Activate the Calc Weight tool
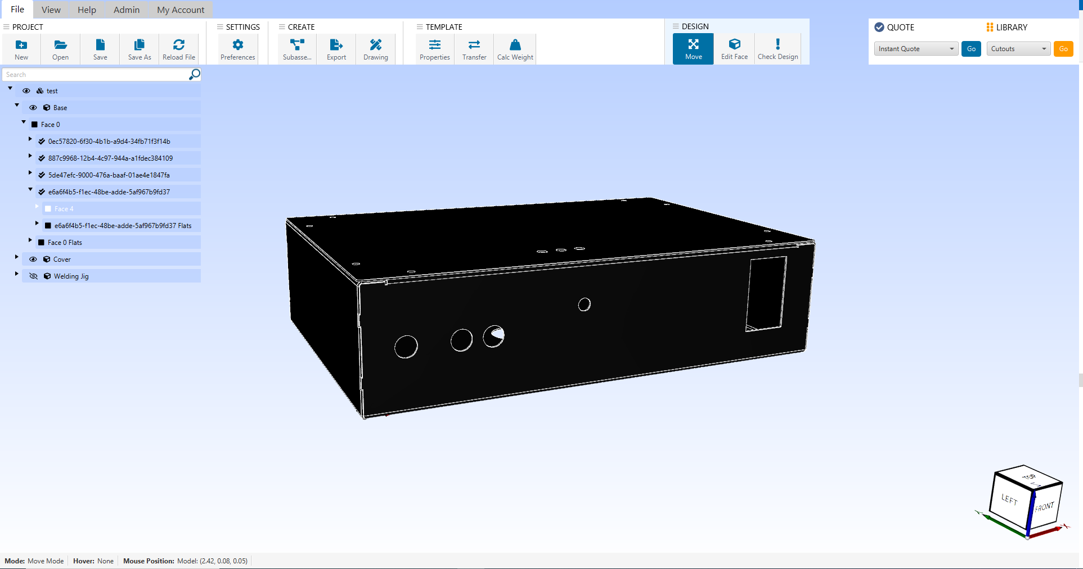 tap(514, 49)
